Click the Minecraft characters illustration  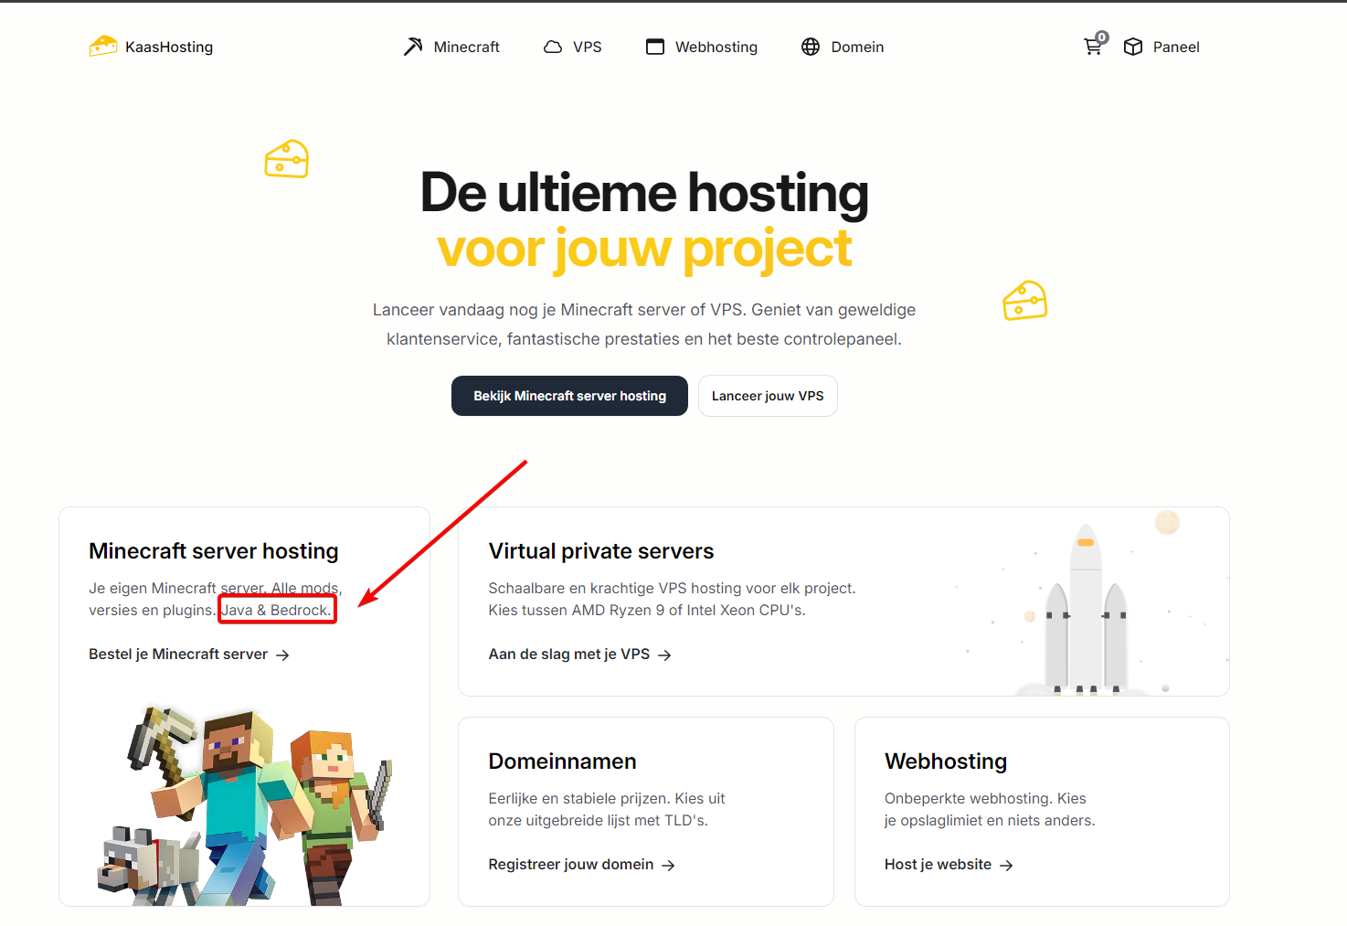pos(245,804)
